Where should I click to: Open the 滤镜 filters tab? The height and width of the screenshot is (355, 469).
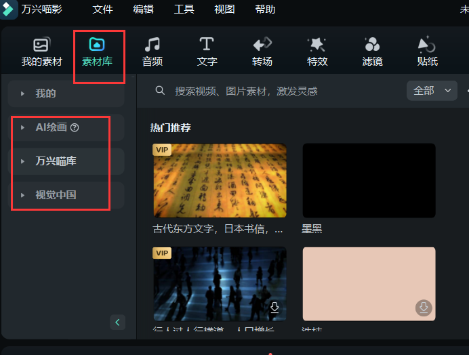point(372,51)
